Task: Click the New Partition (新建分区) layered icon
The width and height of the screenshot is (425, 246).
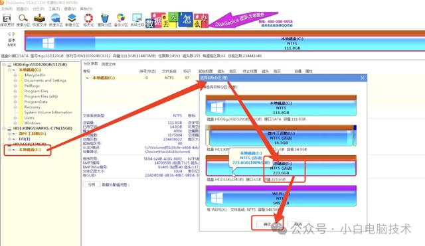Action: 72,19
